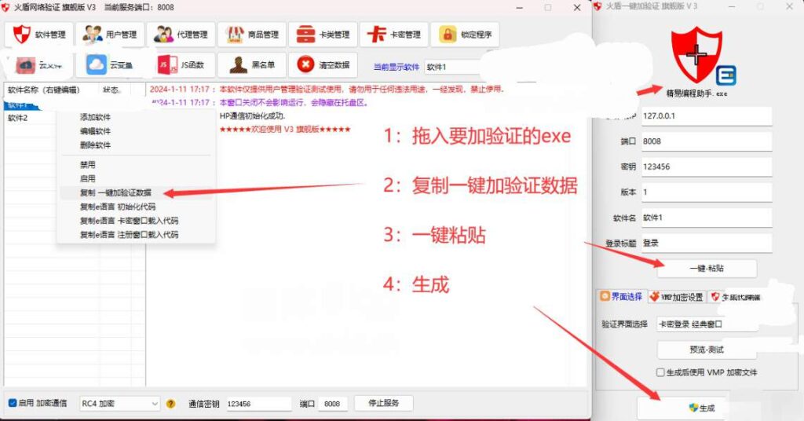Viewport: 804px width, 421px height.
Task: Open 用户管理 user management
Action: [x=110, y=35]
